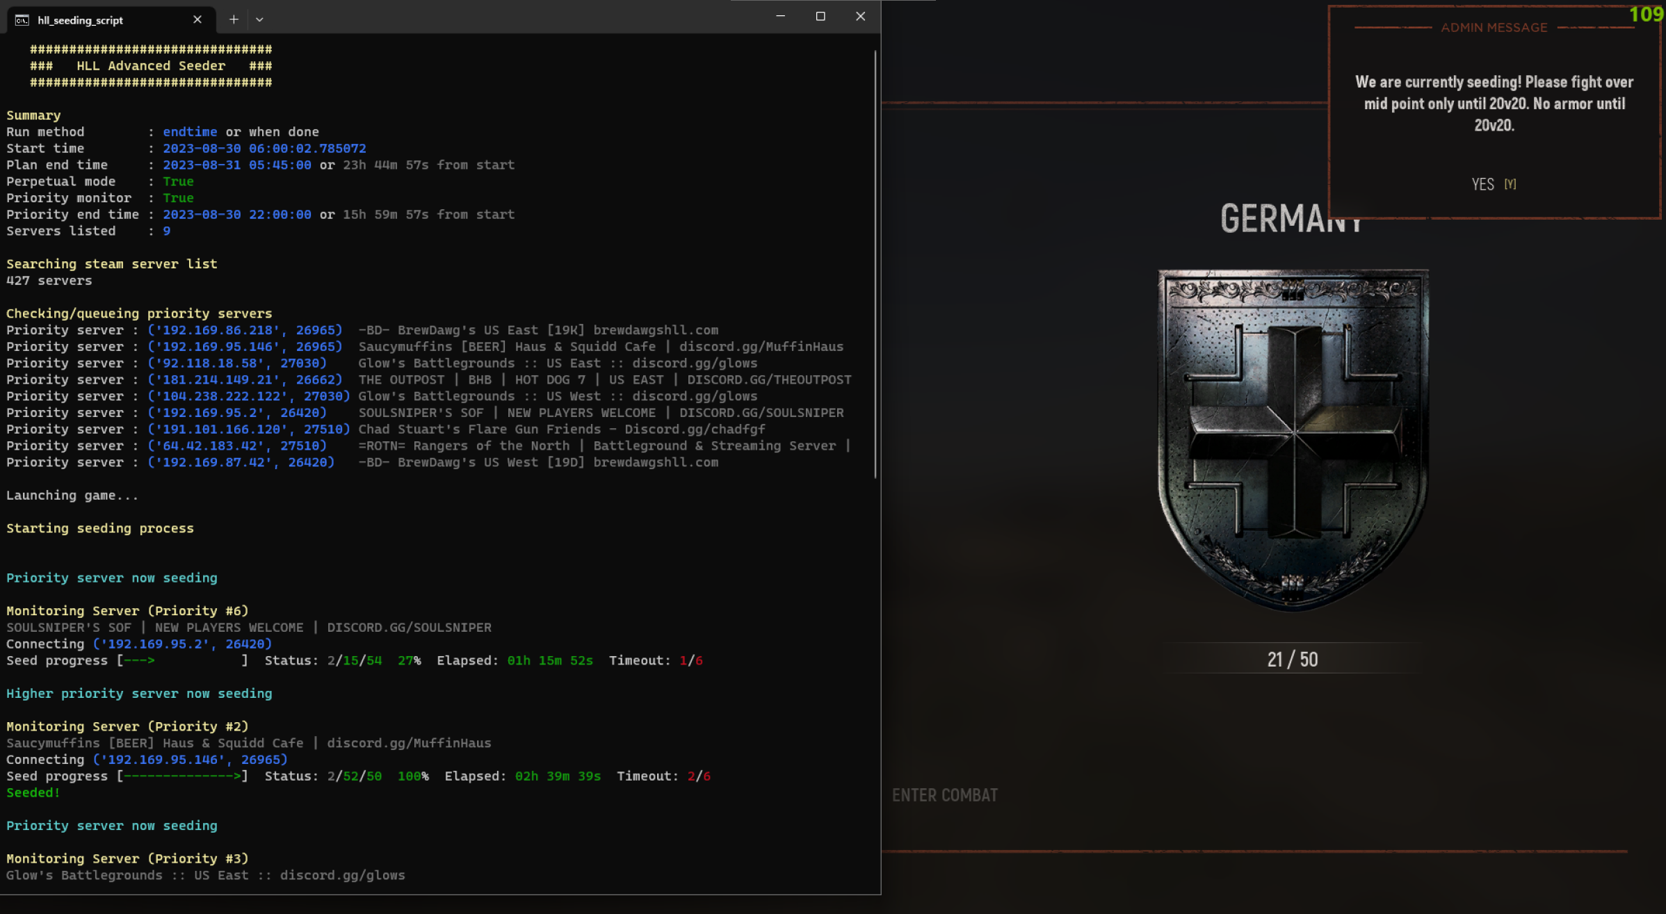Maximize the terminal window

[x=820, y=16]
